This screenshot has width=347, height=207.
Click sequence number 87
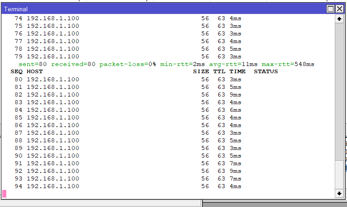18,133
